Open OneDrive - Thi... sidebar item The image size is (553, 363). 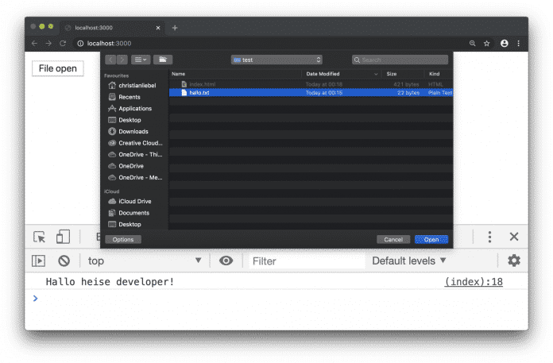(x=135, y=155)
